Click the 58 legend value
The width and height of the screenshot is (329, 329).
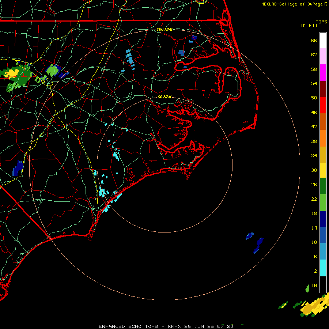(314, 69)
